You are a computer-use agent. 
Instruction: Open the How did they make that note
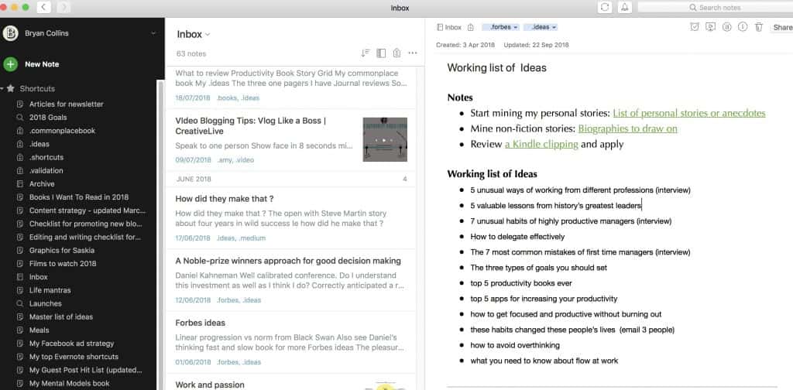point(290,218)
